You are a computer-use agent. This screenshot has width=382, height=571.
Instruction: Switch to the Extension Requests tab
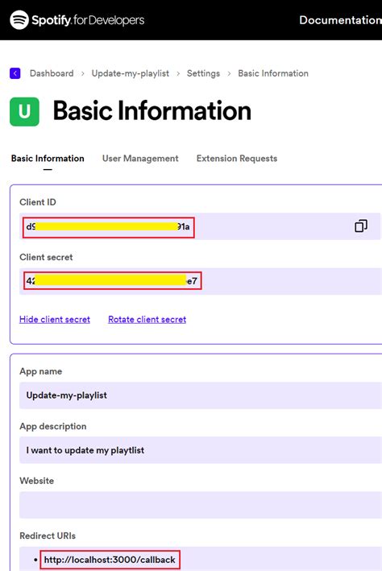click(237, 159)
